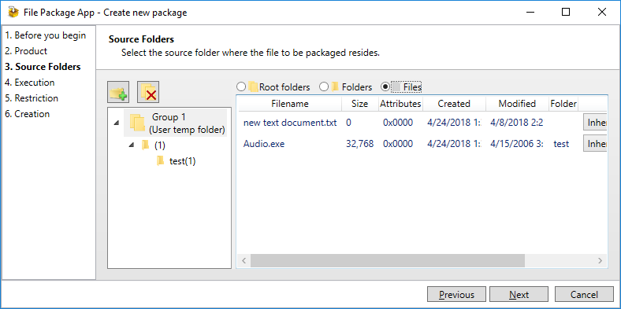Select the Files radio button
This screenshot has width=621, height=309.
point(385,86)
